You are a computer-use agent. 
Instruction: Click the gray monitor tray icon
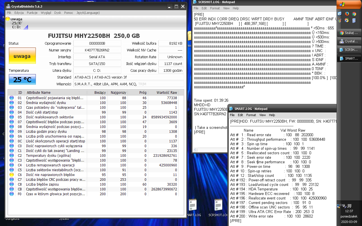click(x=349, y=206)
